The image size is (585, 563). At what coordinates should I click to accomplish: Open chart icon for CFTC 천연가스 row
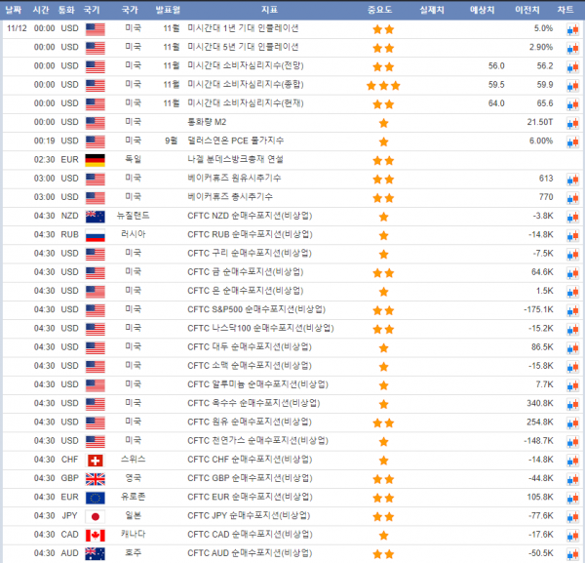(572, 441)
